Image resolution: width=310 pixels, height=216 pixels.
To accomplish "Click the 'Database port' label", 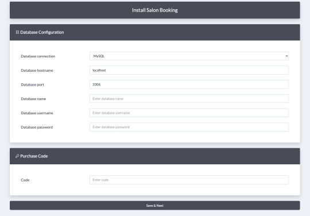I will [x=32, y=84].
